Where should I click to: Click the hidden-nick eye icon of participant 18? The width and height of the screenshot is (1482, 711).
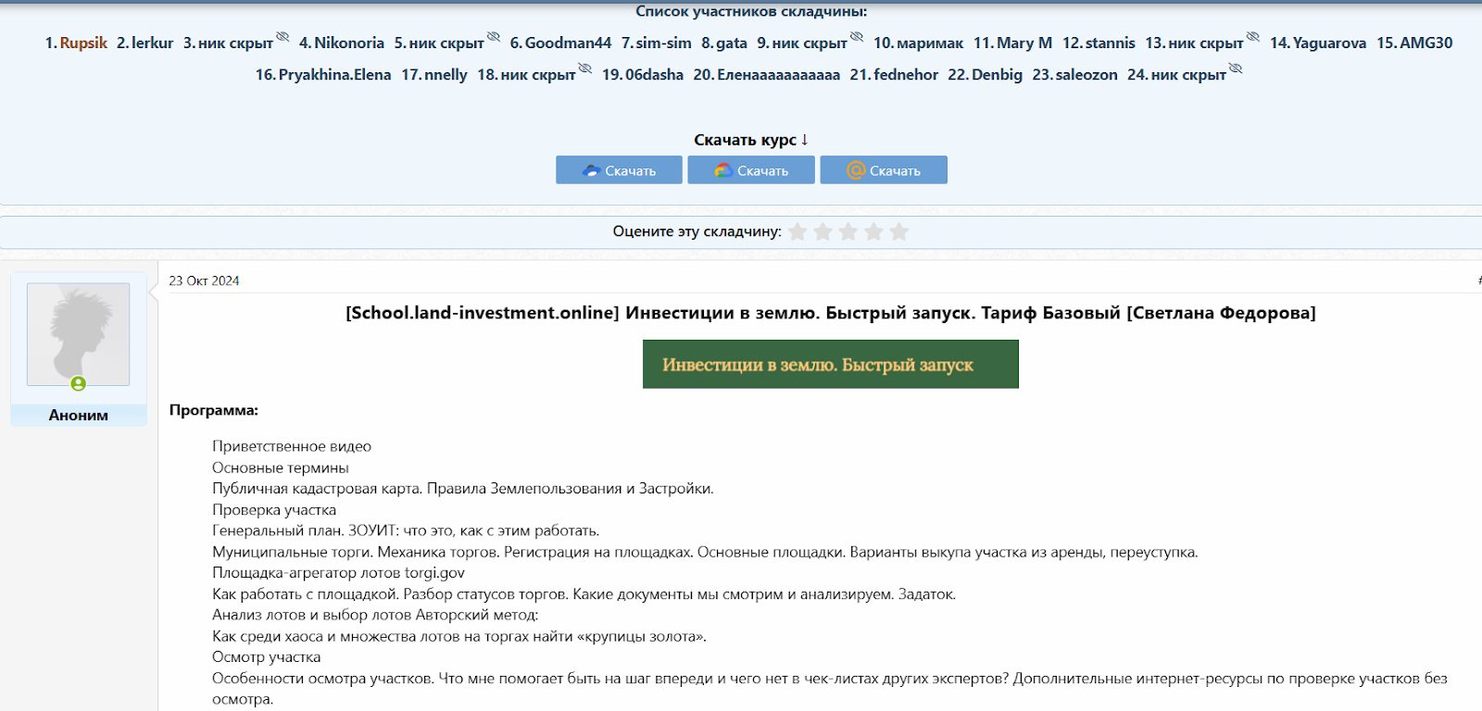click(x=585, y=69)
